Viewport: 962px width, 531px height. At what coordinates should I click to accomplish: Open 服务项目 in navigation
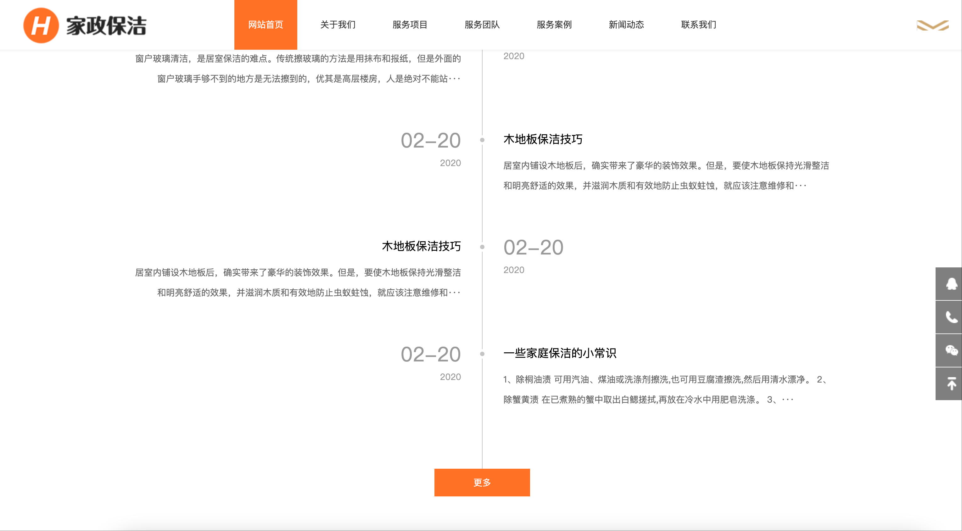410,25
